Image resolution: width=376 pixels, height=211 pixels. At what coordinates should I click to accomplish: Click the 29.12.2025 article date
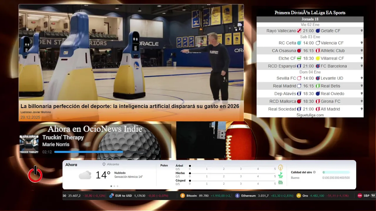30,118
